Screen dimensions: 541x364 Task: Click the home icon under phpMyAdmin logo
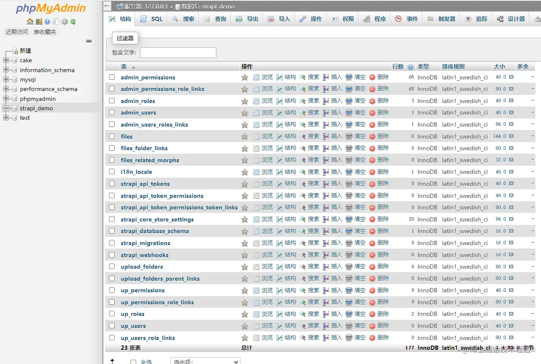coord(30,21)
